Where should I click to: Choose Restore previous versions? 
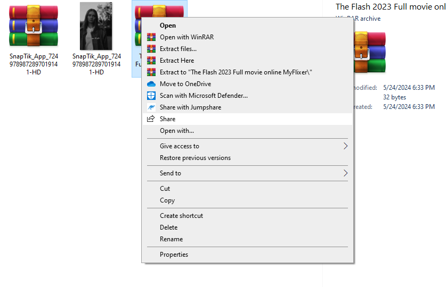(x=247, y=158)
